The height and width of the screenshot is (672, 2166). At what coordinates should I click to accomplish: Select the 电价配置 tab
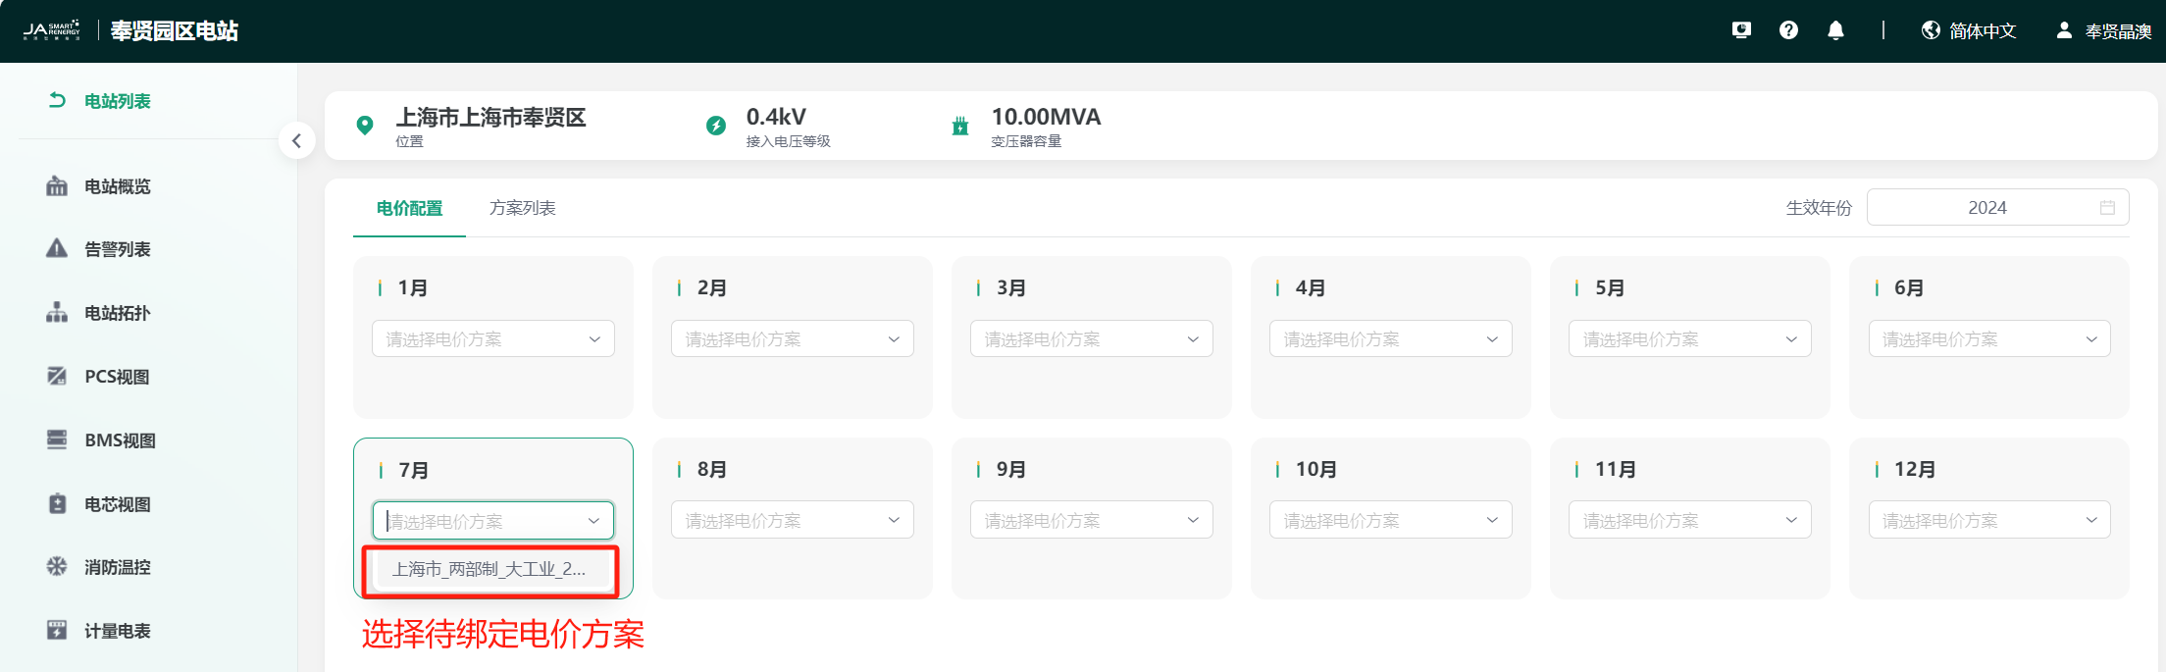click(x=409, y=208)
